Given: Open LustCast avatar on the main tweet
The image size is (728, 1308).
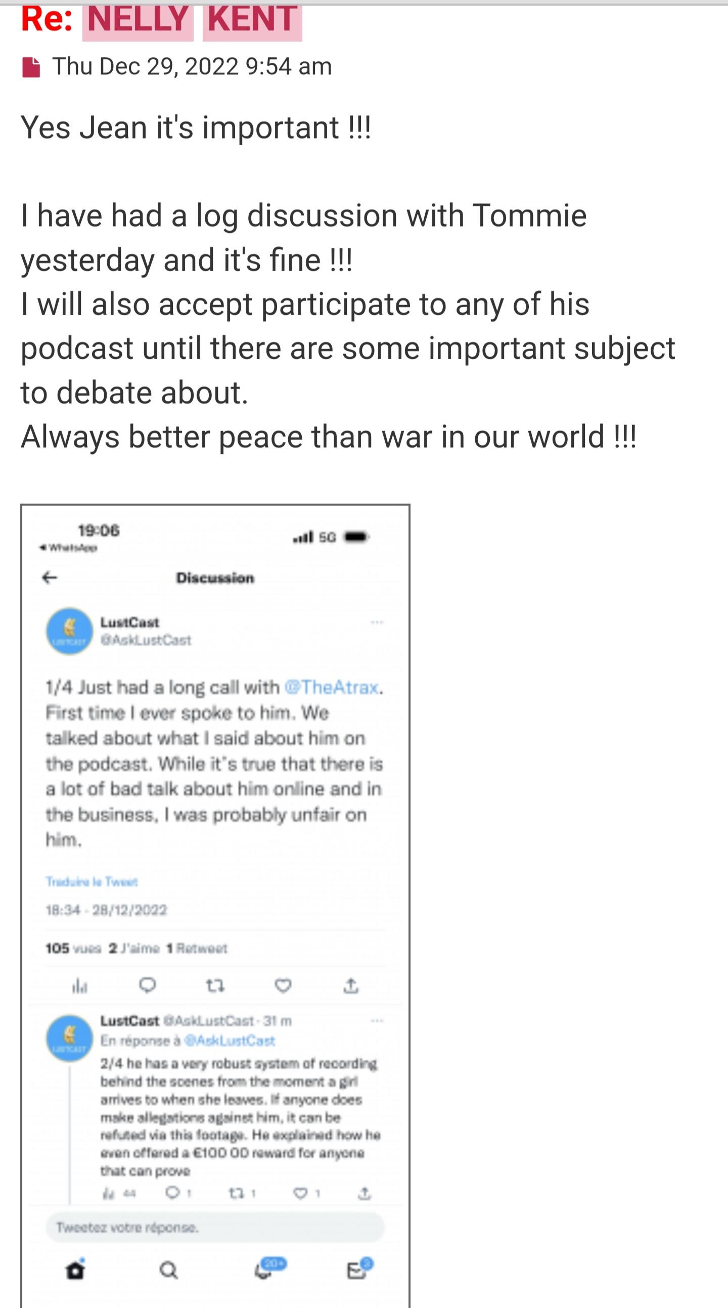Looking at the screenshot, I should (69, 631).
